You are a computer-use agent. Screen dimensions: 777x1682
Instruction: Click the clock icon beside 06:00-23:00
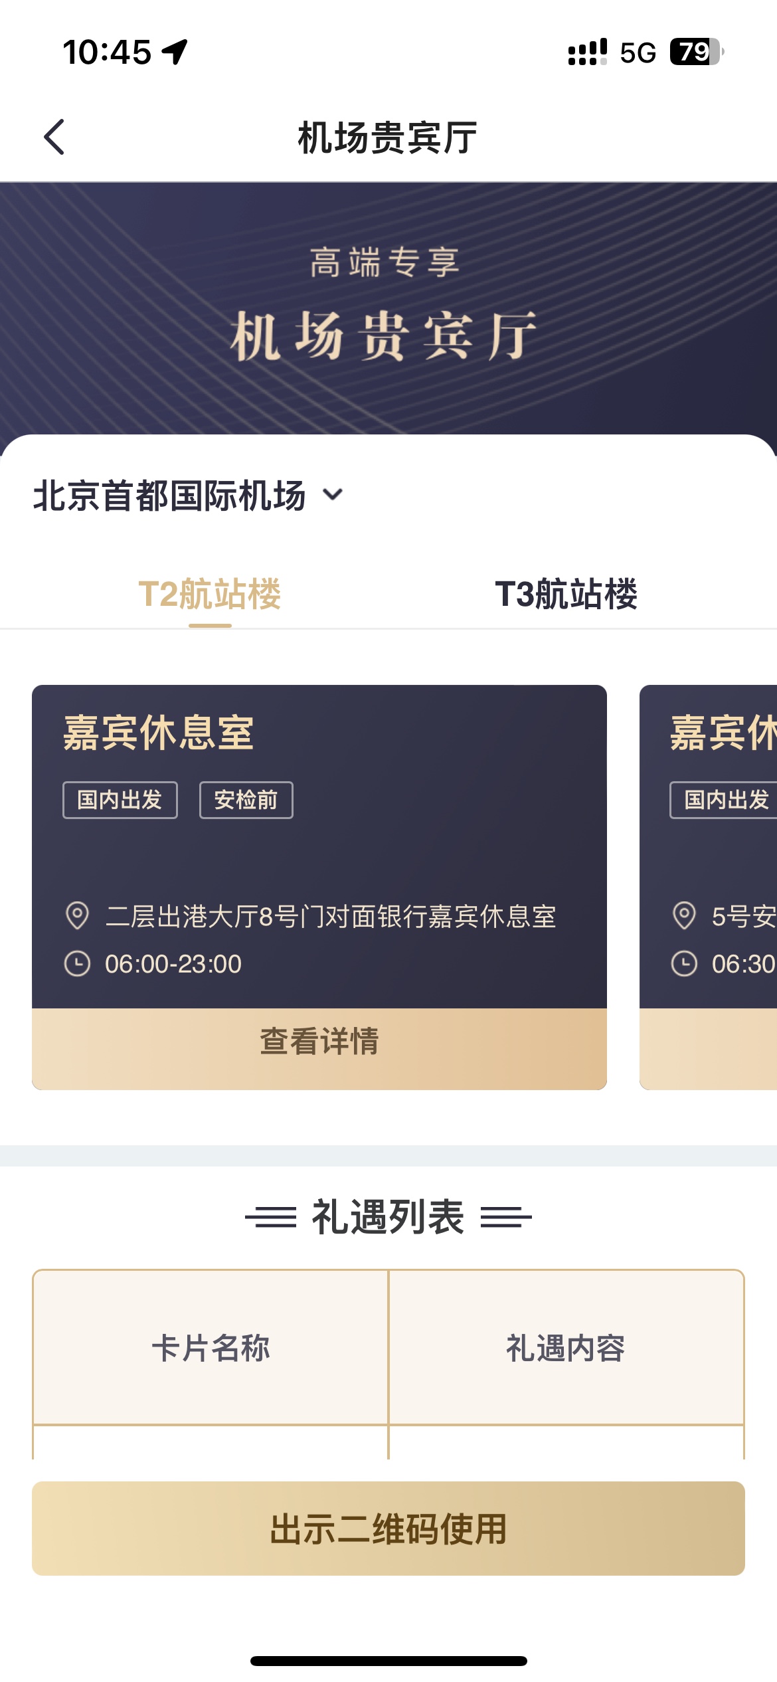point(77,963)
